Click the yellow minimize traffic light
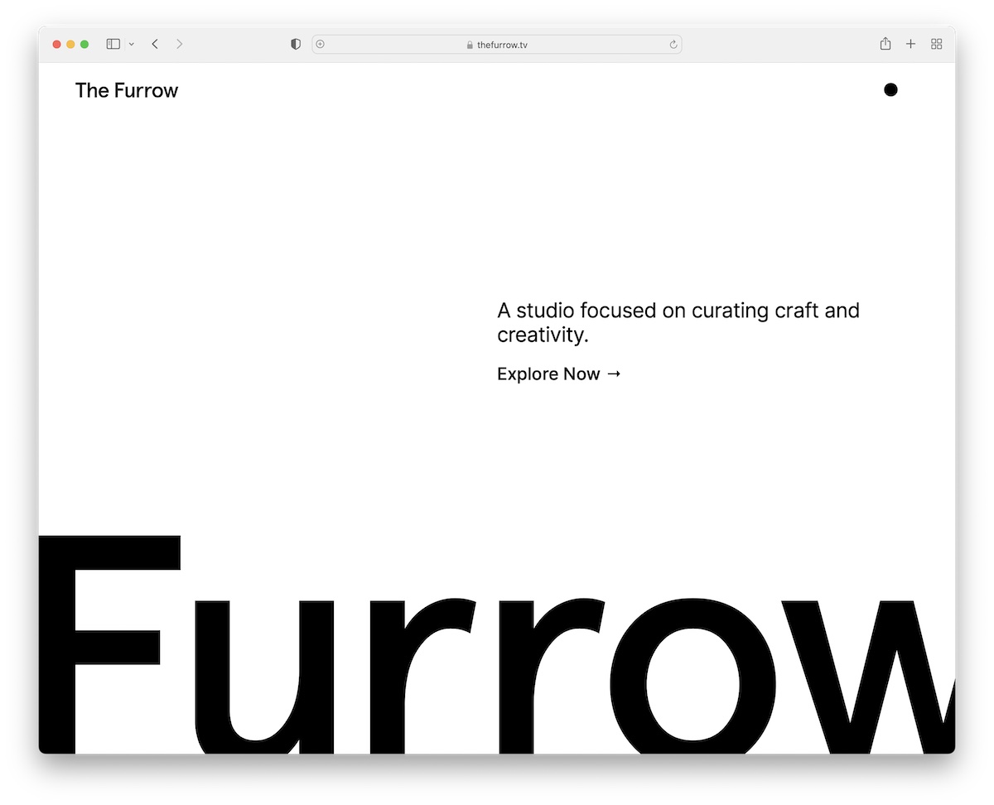994x805 pixels. pos(70,44)
